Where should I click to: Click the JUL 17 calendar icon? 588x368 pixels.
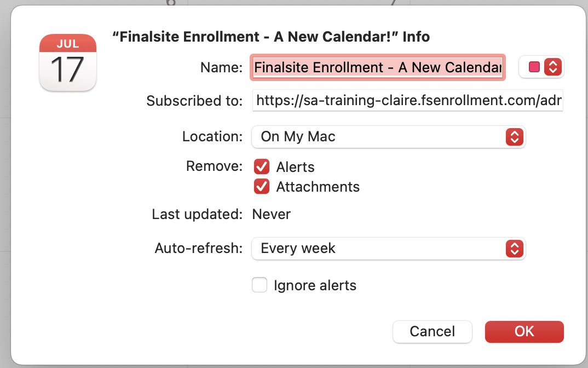click(x=68, y=62)
